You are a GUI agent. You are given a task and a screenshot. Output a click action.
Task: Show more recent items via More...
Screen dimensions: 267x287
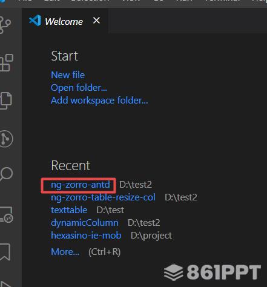[65, 252]
